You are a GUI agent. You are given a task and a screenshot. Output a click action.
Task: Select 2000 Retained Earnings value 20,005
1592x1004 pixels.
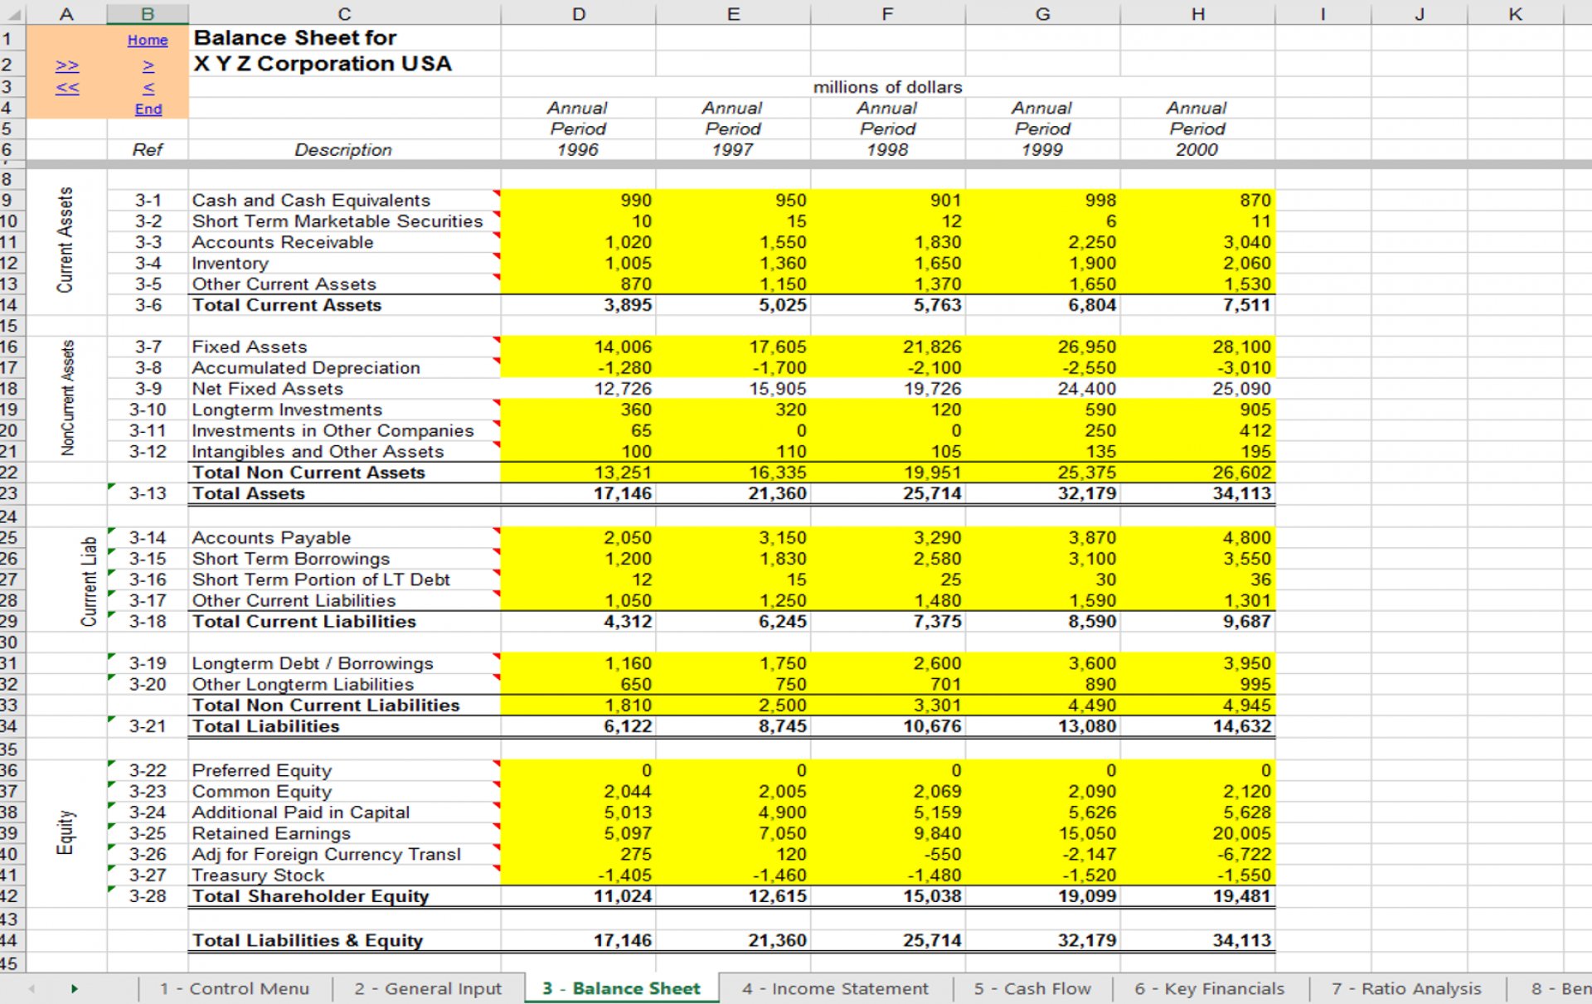coord(1197,833)
